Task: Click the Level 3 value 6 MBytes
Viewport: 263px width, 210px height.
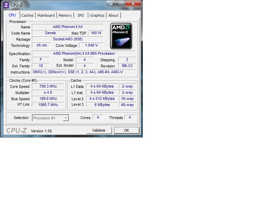Action: (x=102, y=105)
